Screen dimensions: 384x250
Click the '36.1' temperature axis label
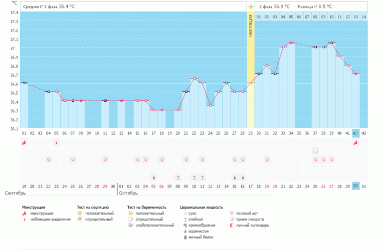coord(14,129)
